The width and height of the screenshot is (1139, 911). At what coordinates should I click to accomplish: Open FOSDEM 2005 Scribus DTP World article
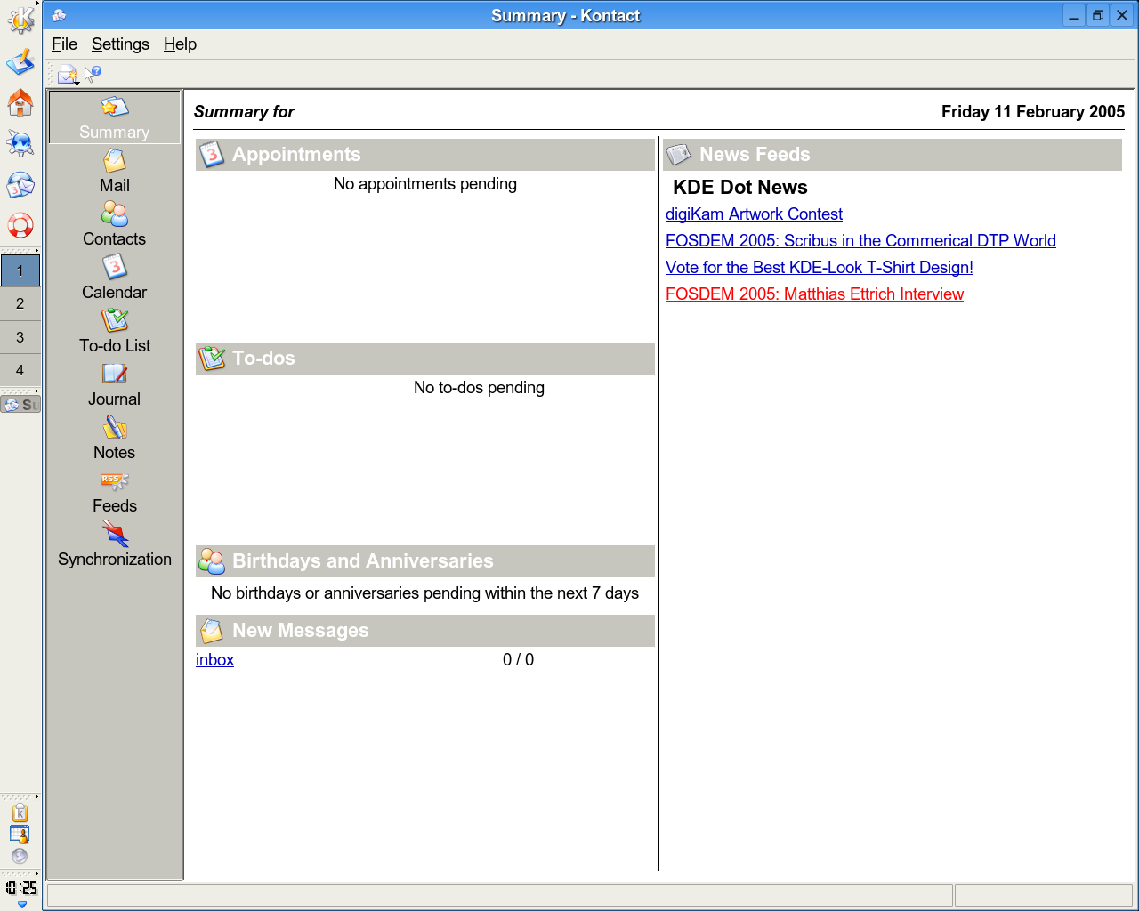point(860,240)
